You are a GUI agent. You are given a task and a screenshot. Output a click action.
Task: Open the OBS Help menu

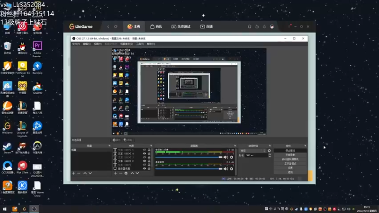tap(151, 44)
